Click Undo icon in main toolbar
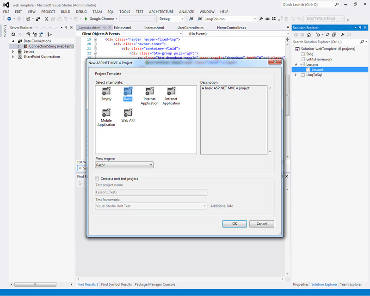Screen dimensions: 370x296 (66, 18)
